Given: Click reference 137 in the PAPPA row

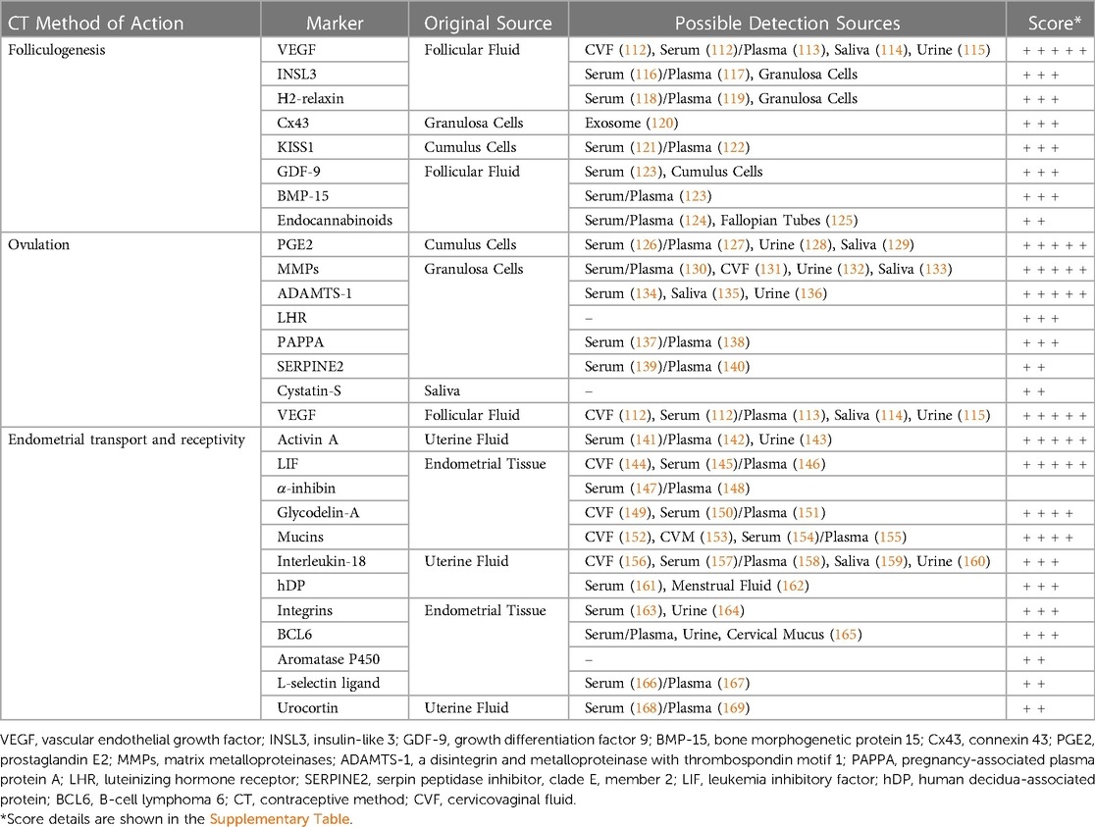Looking at the screenshot, I should point(644,341).
